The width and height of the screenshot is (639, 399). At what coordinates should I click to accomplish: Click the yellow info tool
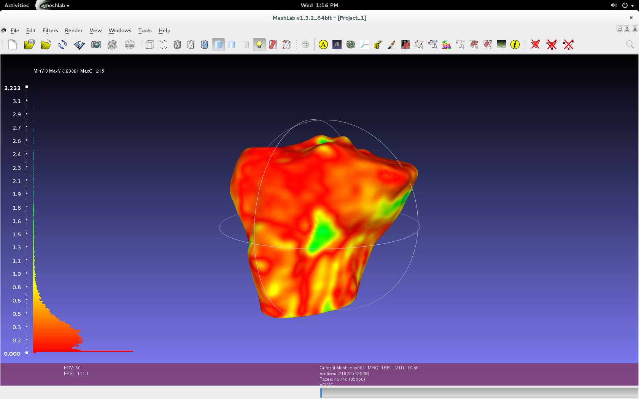(515, 44)
